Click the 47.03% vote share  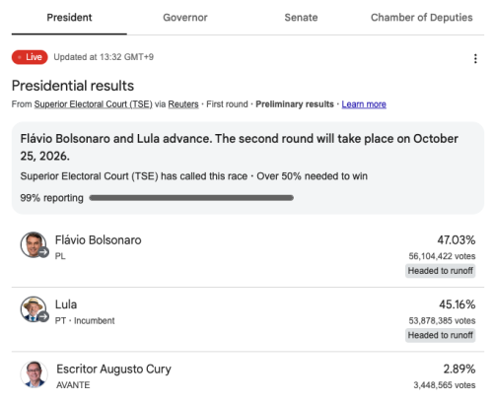457,240
